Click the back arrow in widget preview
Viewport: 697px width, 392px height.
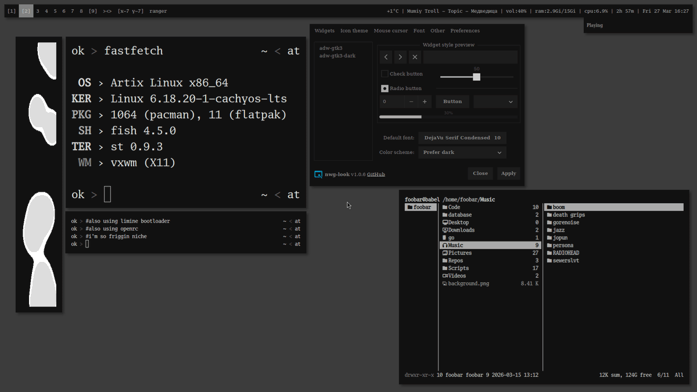pyautogui.click(x=386, y=57)
